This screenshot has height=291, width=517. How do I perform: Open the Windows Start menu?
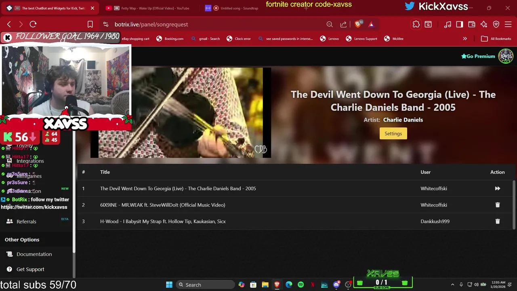[x=169, y=285]
